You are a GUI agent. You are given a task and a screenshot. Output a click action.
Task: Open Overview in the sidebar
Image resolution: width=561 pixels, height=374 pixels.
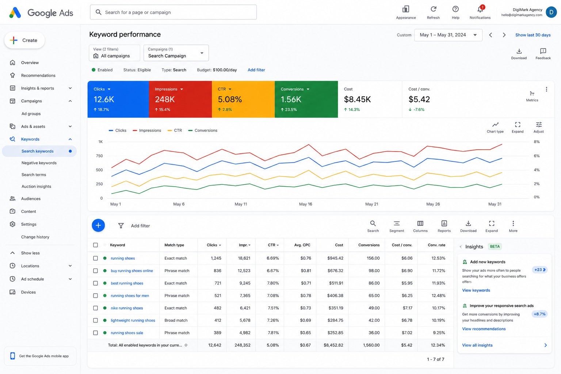(x=30, y=62)
